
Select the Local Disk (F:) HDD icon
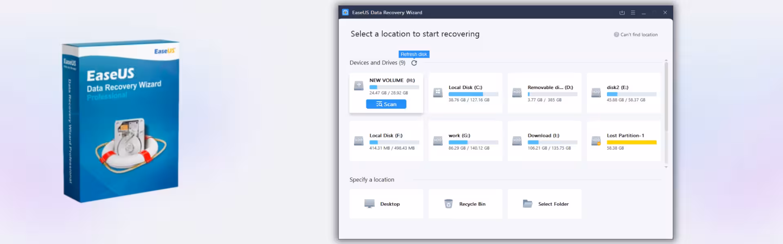pyautogui.click(x=358, y=141)
